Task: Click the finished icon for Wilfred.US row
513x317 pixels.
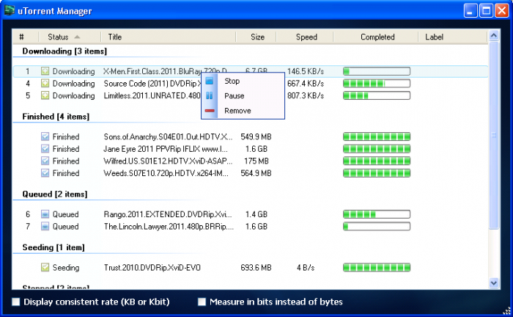Action: pos(45,161)
